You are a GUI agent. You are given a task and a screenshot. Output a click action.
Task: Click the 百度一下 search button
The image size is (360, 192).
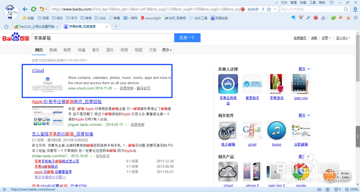click(187, 38)
